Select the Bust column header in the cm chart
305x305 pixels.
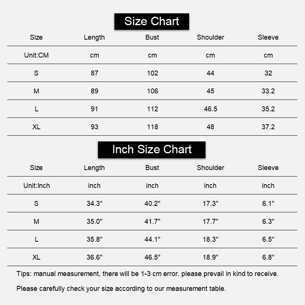pyautogui.click(x=152, y=37)
